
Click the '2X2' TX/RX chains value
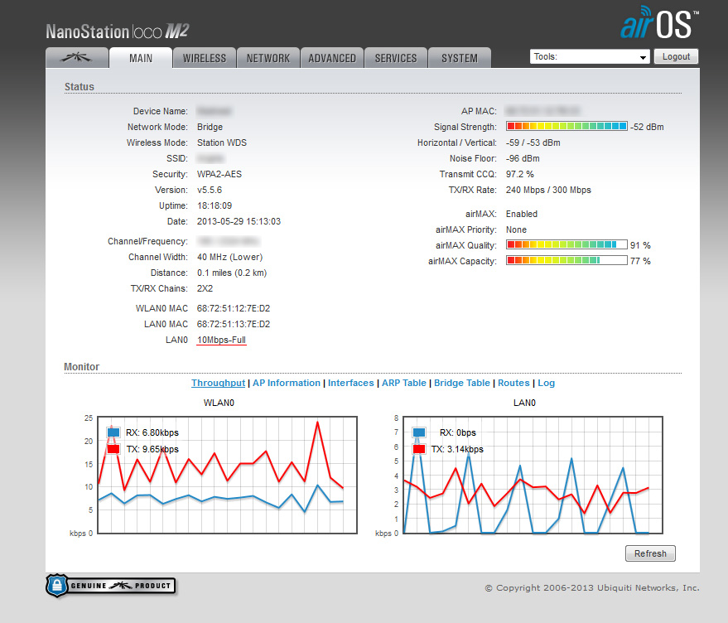tap(205, 288)
